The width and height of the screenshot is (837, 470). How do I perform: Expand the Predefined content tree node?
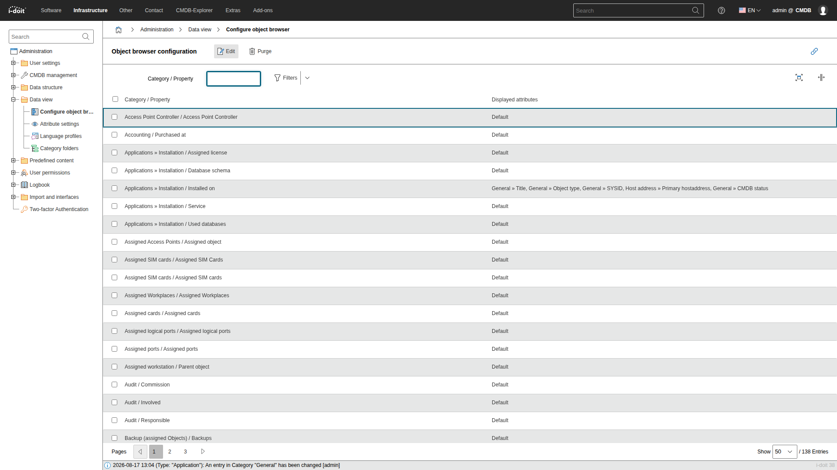[13, 161]
